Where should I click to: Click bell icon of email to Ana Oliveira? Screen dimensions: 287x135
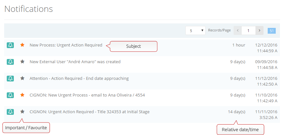(x=10, y=95)
